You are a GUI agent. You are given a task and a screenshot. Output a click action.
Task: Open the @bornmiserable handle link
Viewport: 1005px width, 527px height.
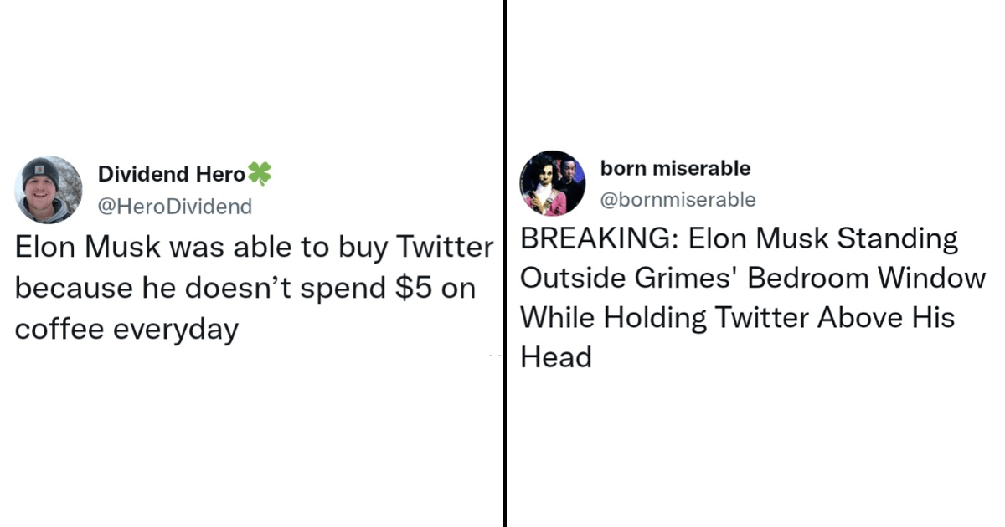click(x=678, y=199)
